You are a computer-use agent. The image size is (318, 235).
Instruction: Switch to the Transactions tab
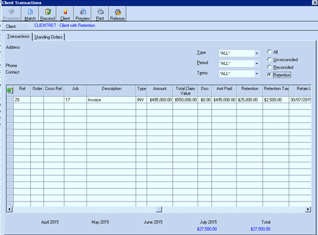pos(18,37)
